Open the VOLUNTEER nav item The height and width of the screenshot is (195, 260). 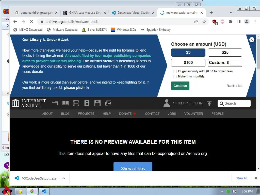(x=193, y=114)
